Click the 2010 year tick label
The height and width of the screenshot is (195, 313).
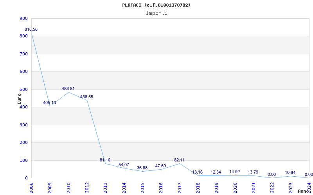pos(68,188)
